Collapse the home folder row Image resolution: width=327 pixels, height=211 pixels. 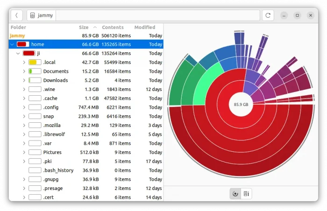point(12,44)
